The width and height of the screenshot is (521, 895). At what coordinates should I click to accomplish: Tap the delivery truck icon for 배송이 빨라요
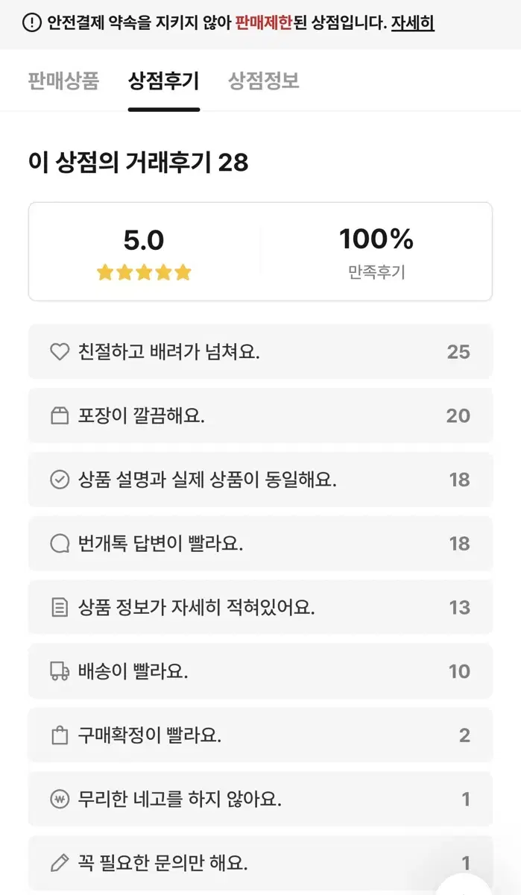coord(60,671)
